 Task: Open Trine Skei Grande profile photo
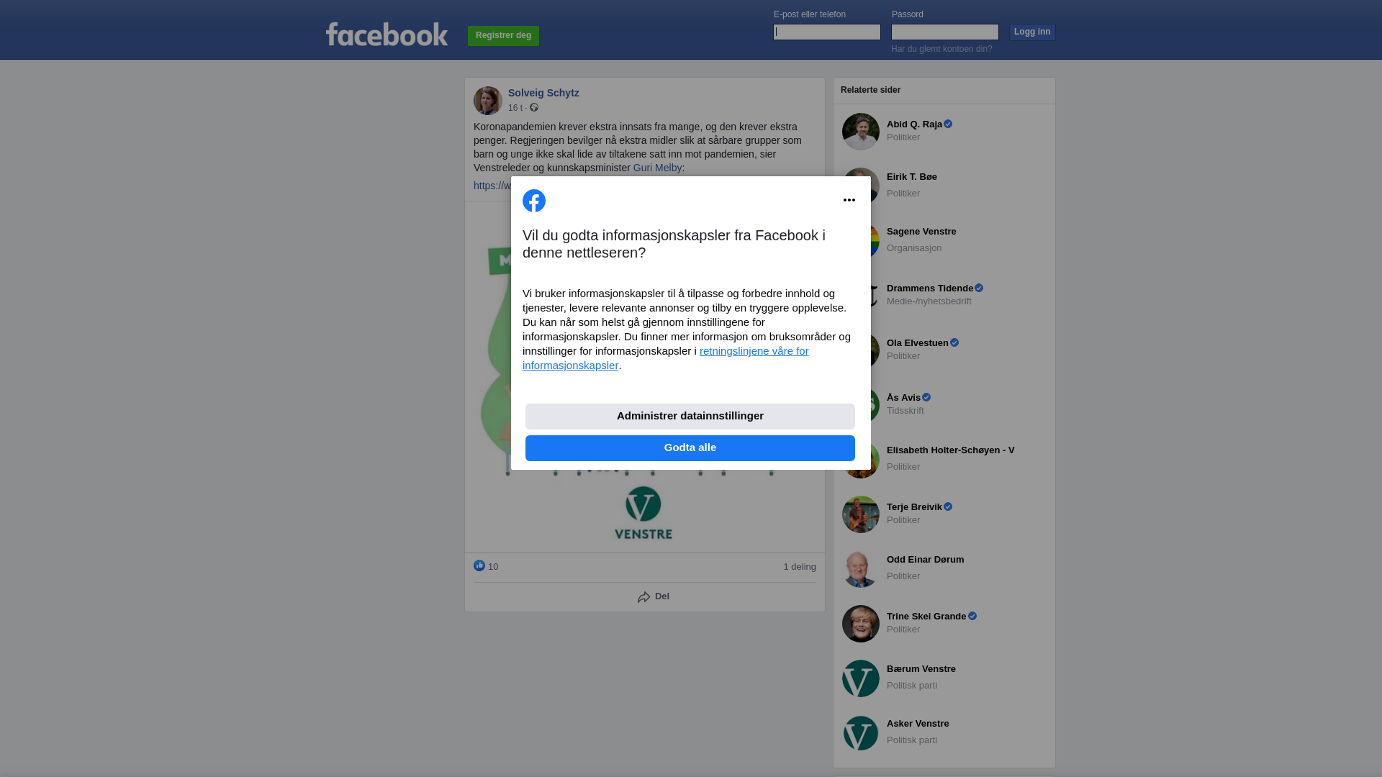(861, 624)
